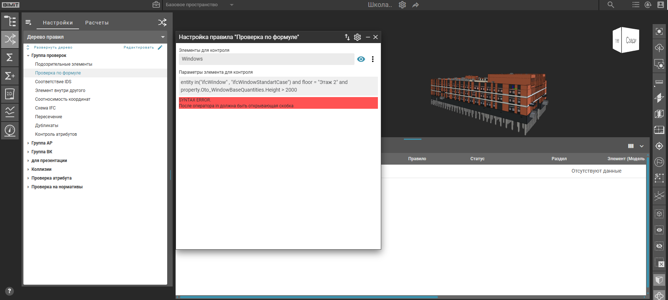
Task: Toggle the hidden-eye tool on right toolbar
Action: (x=659, y=246)
